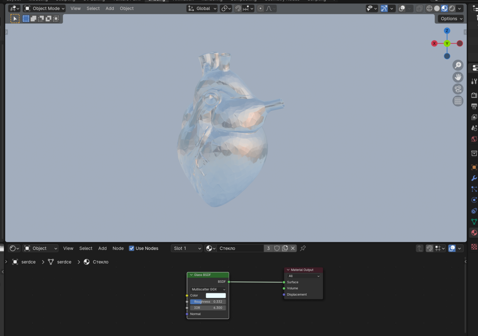Click the Options button
The image size is (478, 336).
[451, 19]
